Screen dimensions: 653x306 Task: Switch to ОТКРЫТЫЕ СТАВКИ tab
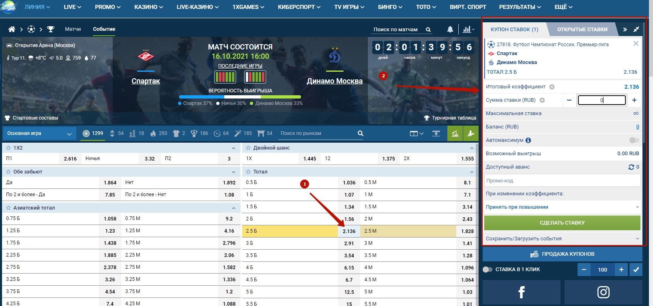[582, 29]
